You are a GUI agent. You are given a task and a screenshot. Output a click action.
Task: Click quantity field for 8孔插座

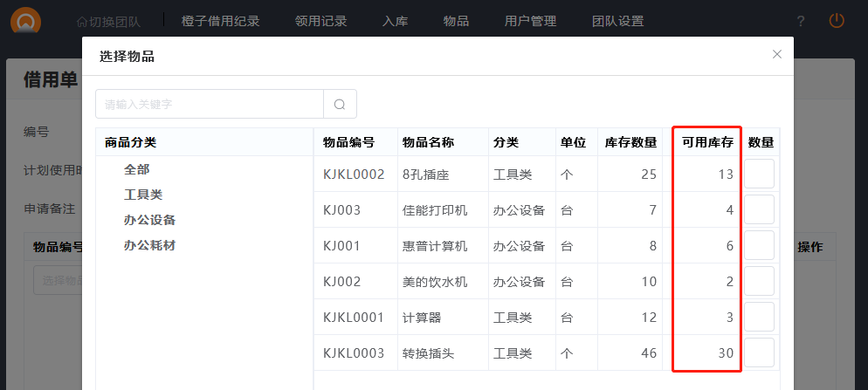pyautogui.click(x=759, y=174)
